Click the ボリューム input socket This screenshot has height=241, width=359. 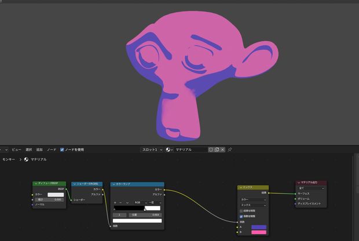pyautogui.click(x=295, y=199)
